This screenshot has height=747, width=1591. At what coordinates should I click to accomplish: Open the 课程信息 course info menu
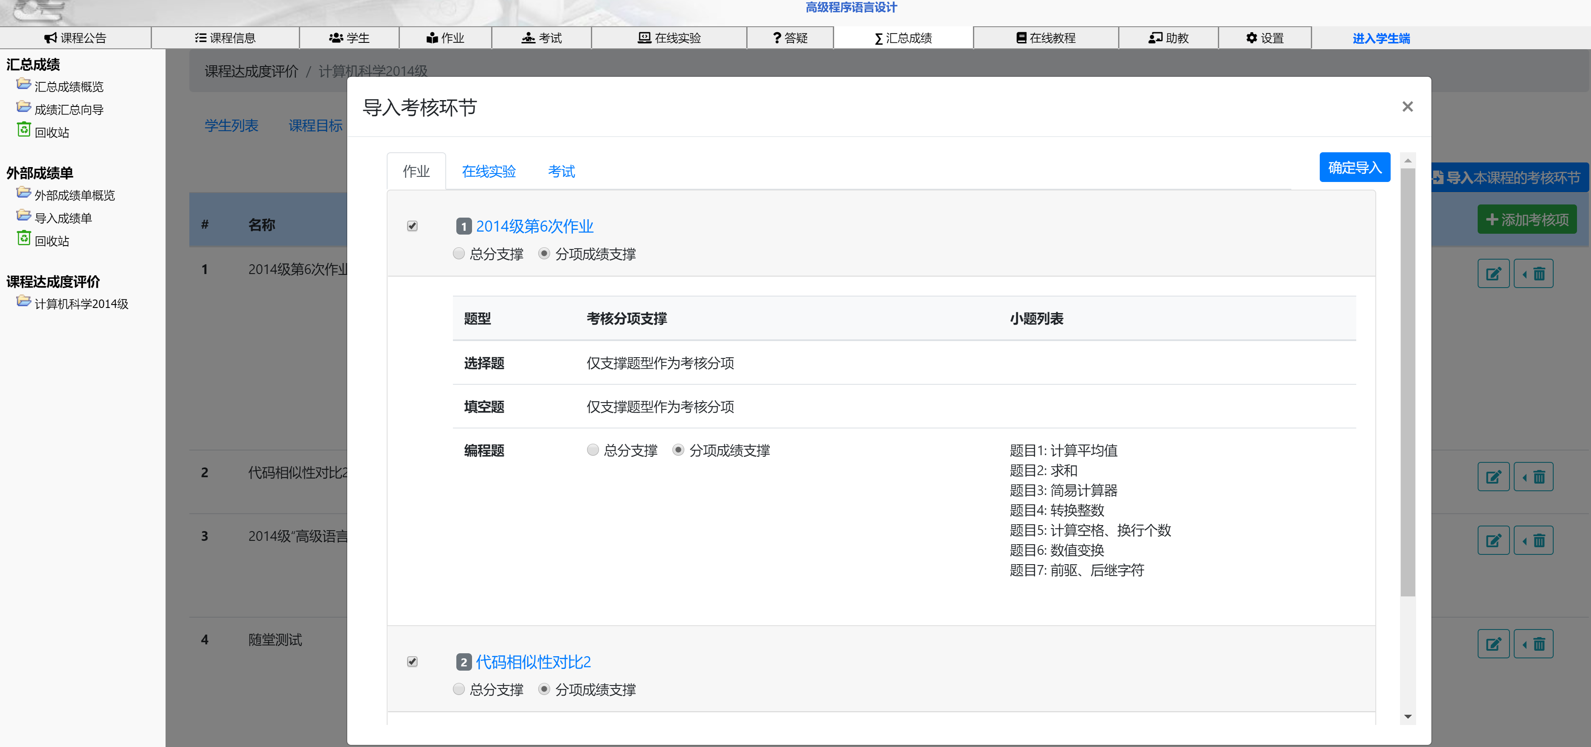click(x=225, y=38)
